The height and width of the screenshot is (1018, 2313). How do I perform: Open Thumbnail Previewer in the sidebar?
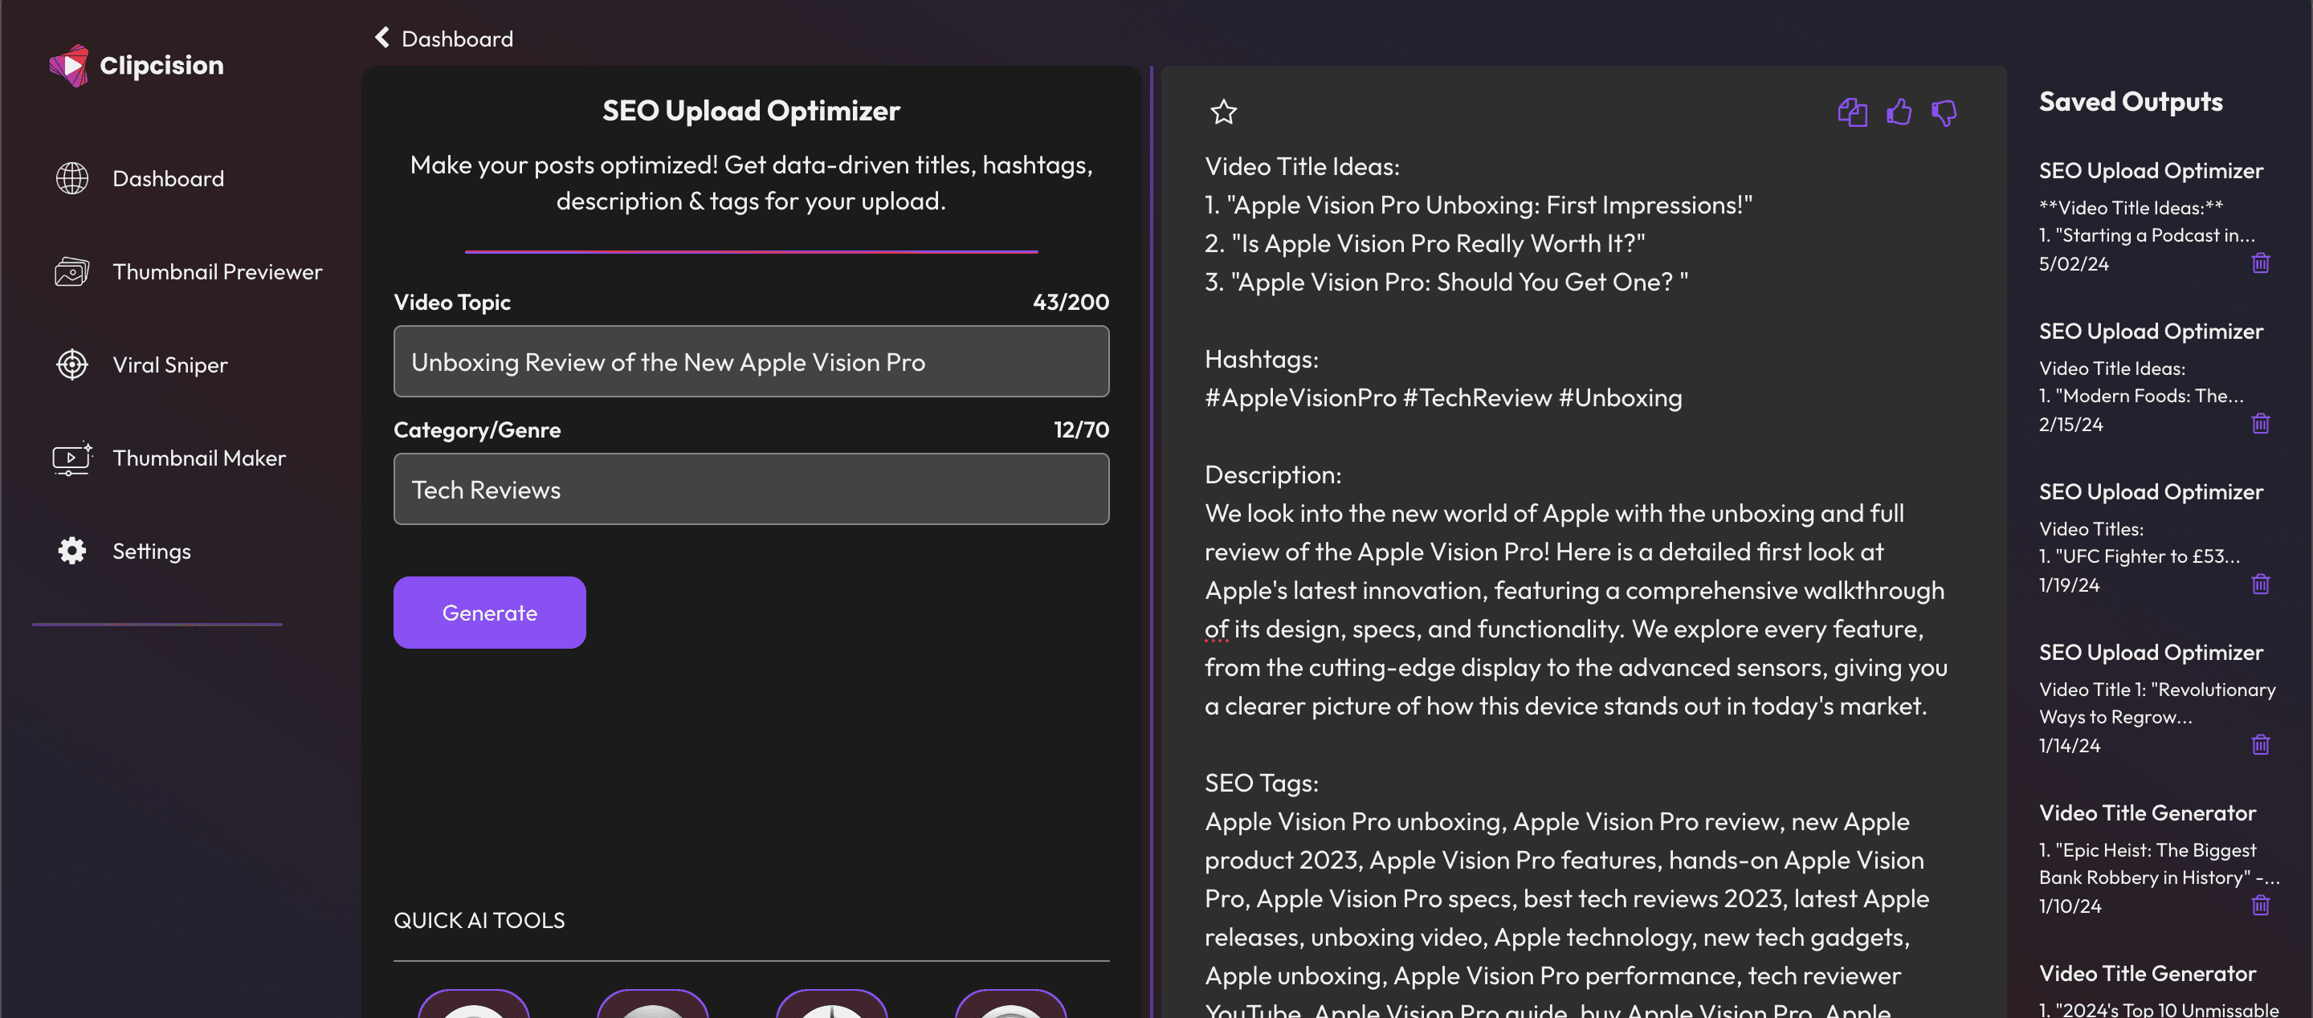tap(216, 272)
